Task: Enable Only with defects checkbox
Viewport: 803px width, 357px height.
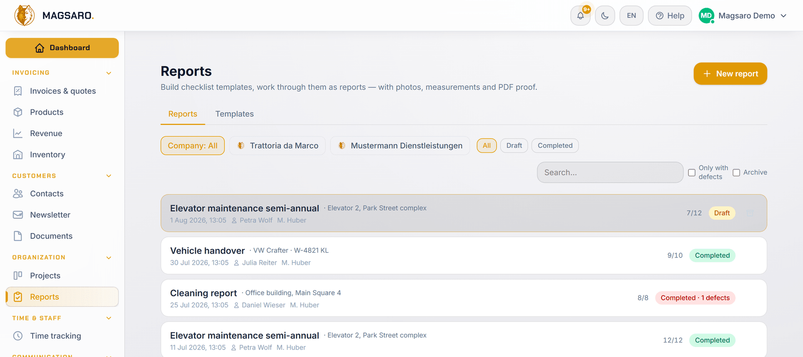Action: point(692,173)
